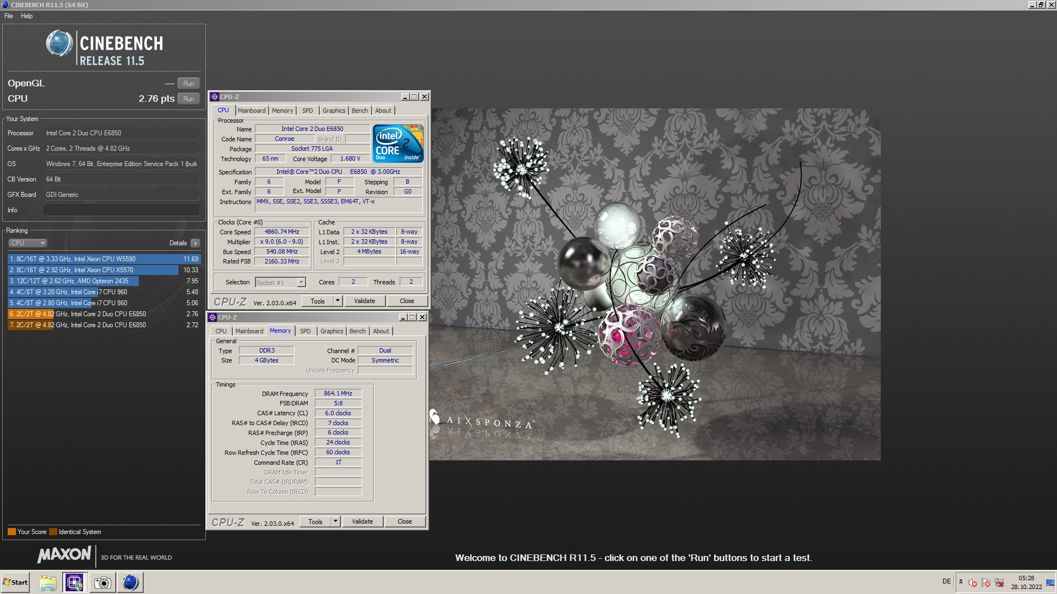The width and height of the screenshot is (1057, 594).
Task: Click the DRAM Frequency value 864.1 MHz
Action: (x=338, y=394)
